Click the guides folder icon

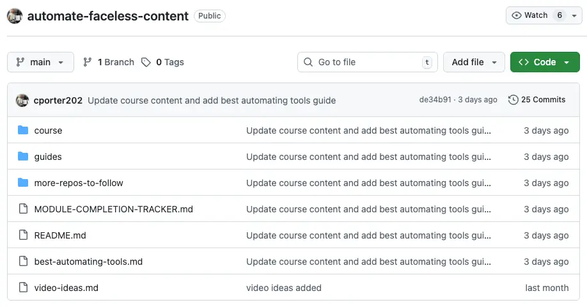[23, 157]
